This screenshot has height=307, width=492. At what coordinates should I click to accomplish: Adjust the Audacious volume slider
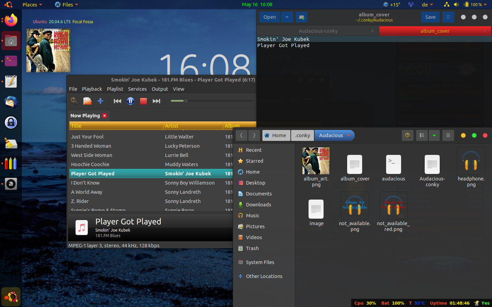coord(211,101)
